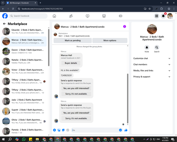Open Davon 2 Beds 1 Bath conversation
The image size is (177, 142).
tap(24, 51)
